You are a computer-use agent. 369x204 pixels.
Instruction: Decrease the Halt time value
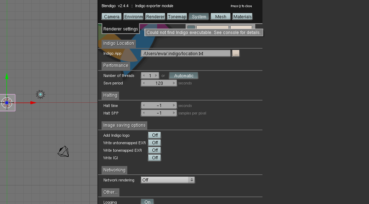tap(144, 106)
